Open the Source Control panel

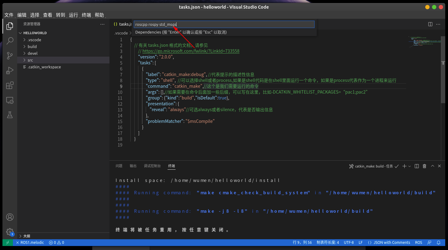pyautogui.click(x=10, y=55)
